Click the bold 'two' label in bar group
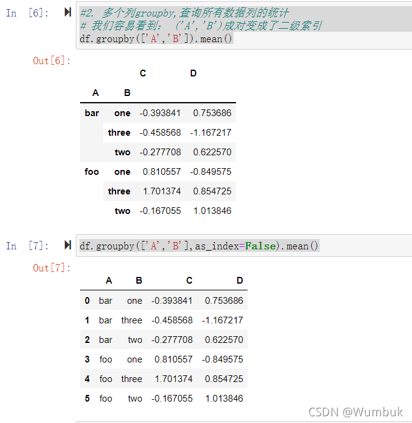Viewport: 412px width, 423px height. 123,152
